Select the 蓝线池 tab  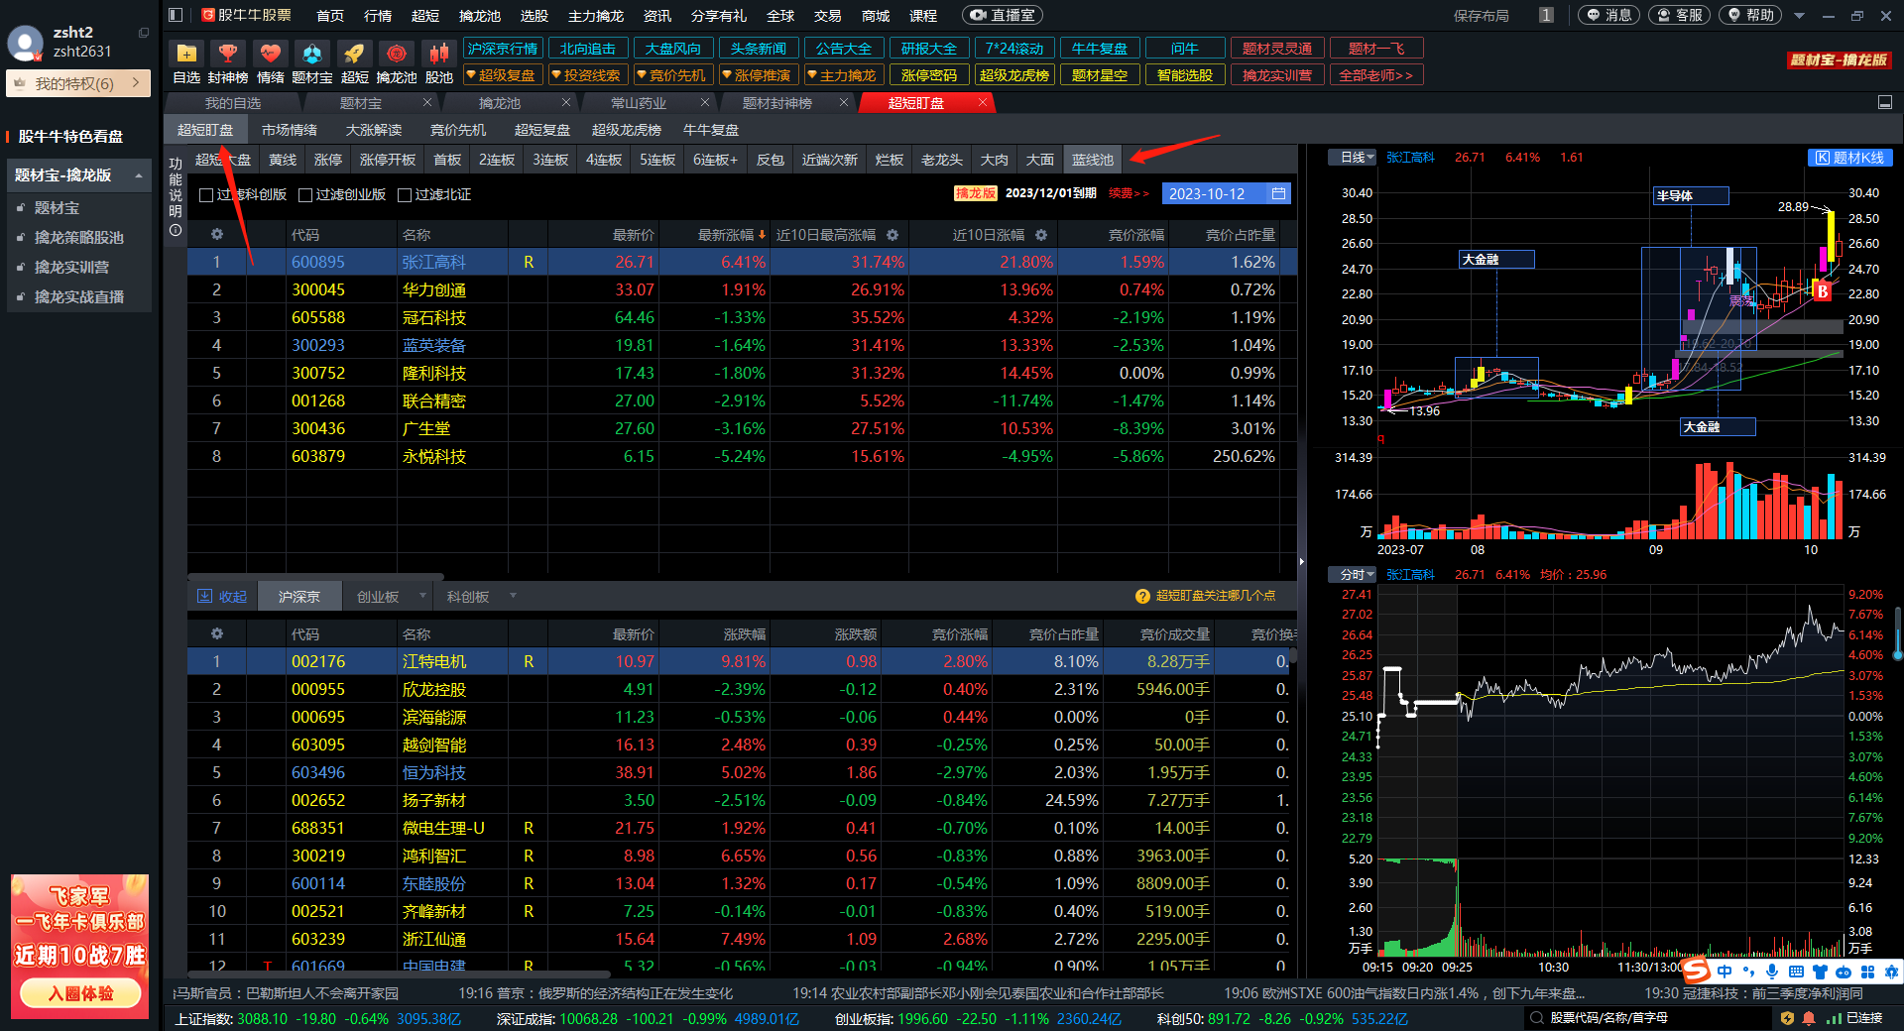(1092, 160)
